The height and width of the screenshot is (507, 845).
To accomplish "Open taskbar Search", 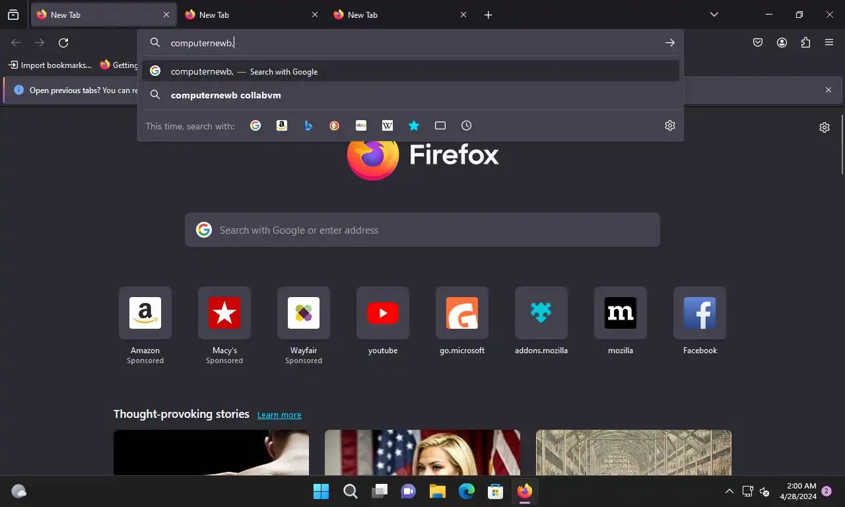I will pos(351,491).
